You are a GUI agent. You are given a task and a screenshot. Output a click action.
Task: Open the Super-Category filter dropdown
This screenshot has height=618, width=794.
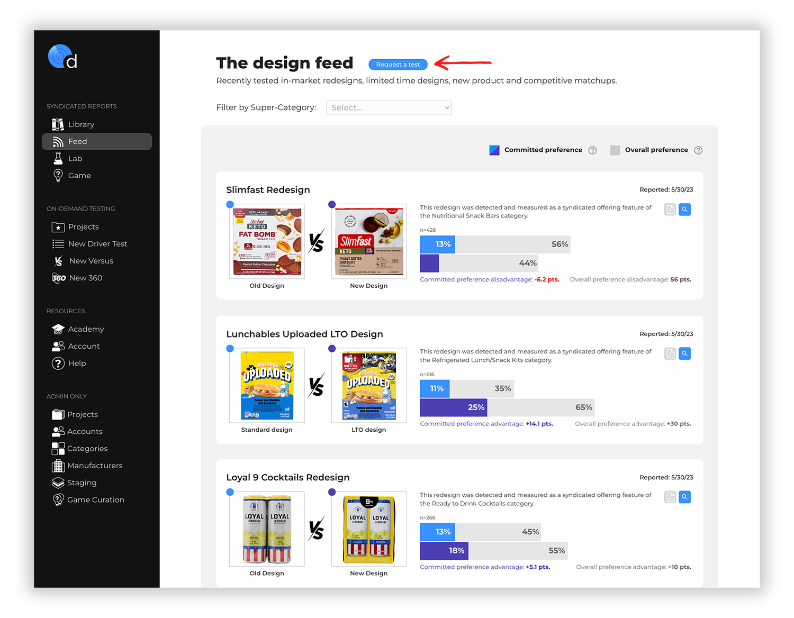tap(389, 107)
